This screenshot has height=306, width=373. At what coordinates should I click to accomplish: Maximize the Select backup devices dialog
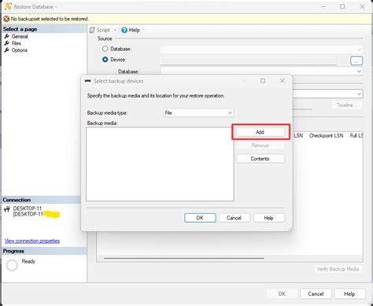(263, 81)
